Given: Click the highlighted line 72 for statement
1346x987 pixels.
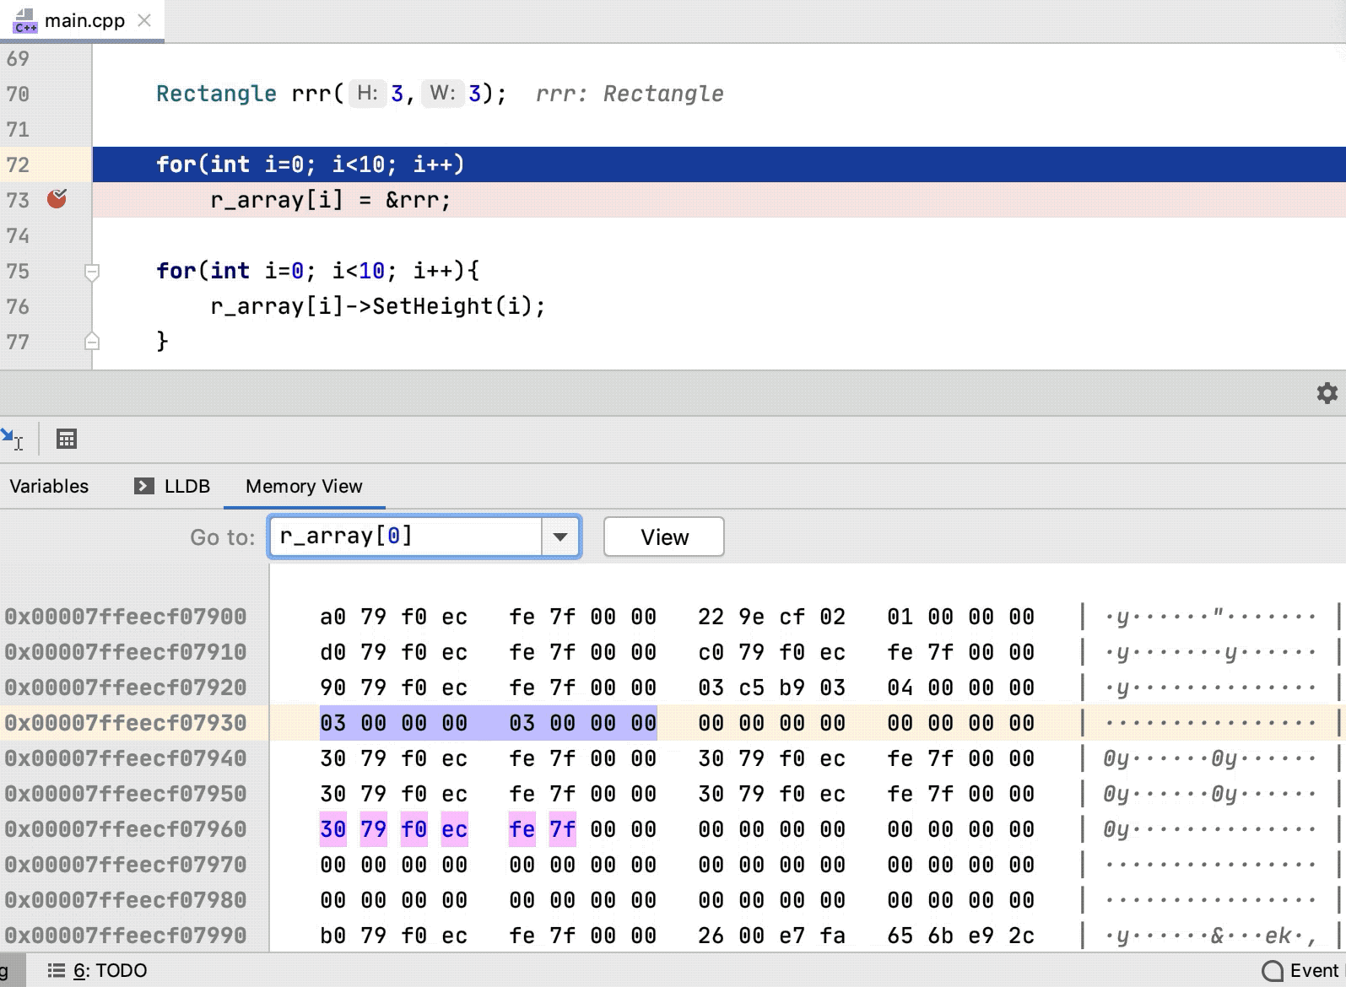Looking at the screenshot, I should click(x=311, y=164).
